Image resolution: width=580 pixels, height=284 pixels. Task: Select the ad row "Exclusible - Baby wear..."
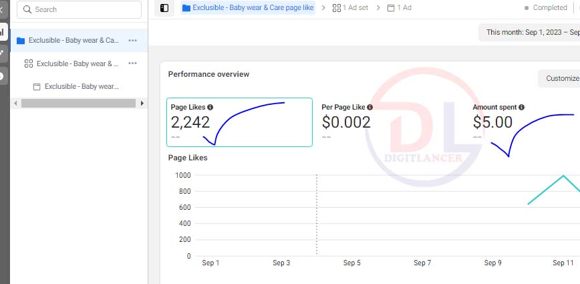(79, 86)
